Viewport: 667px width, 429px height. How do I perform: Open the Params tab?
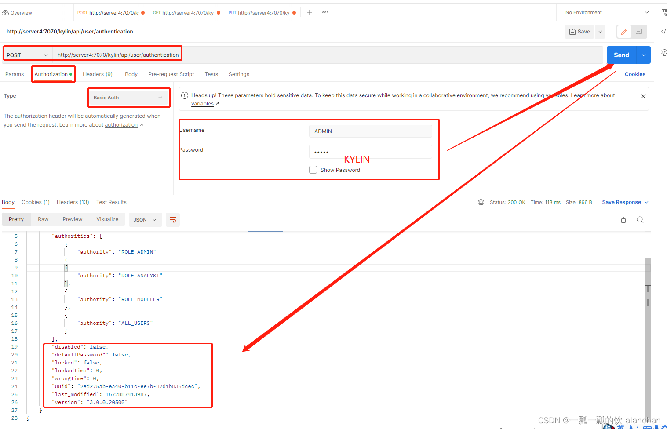15,74
